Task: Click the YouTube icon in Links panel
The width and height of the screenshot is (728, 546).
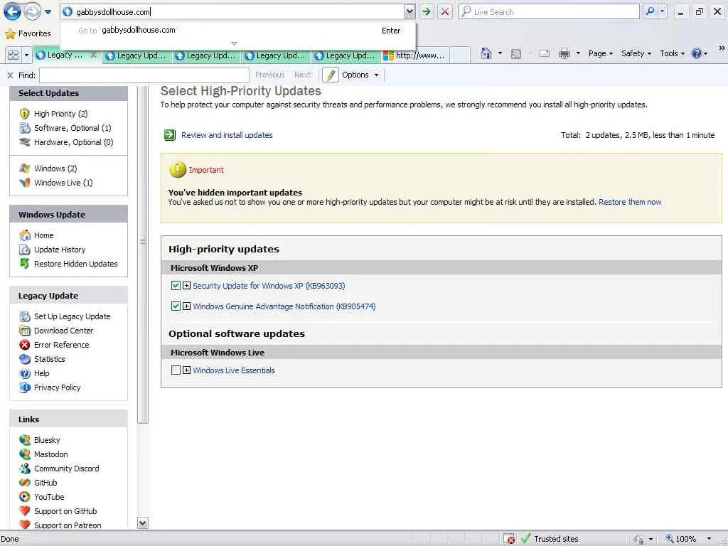Action: pyautogui.click(x=25, y=497)
